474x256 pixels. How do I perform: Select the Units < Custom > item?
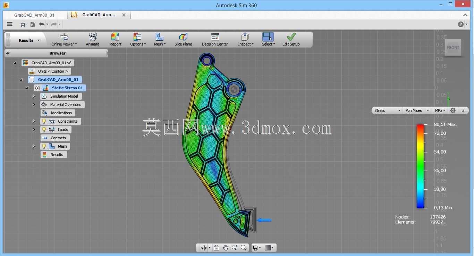[49, 71]
